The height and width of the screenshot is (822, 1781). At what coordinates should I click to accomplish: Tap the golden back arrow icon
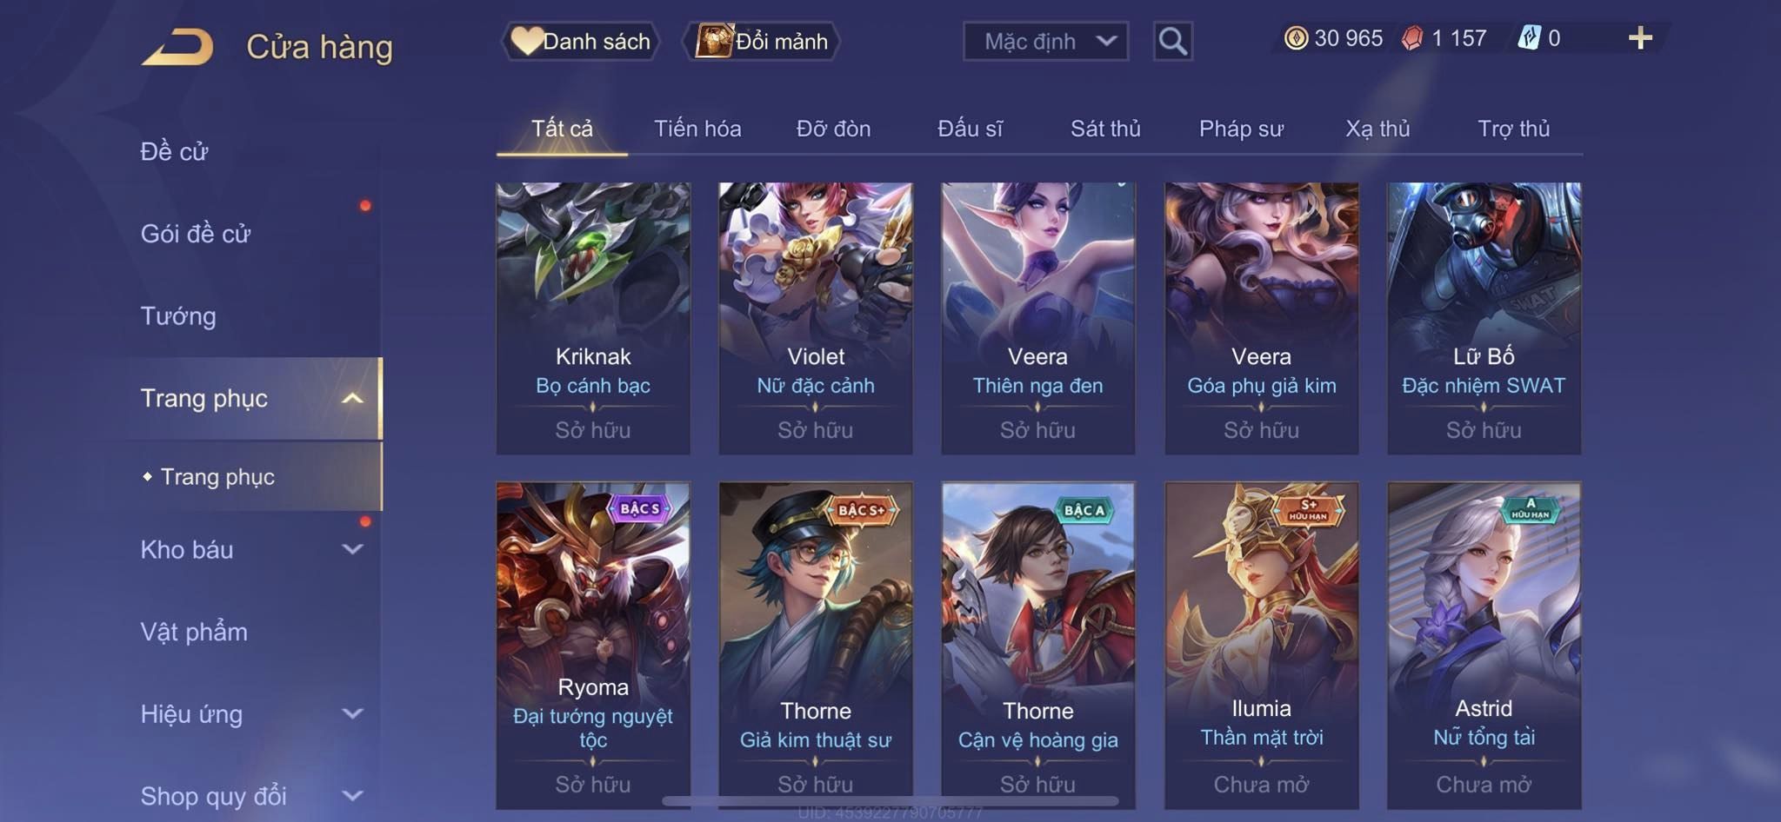(177, 47)
